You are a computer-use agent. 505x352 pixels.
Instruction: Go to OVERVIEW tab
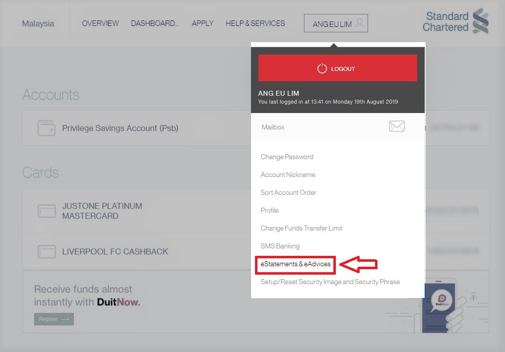100,23
